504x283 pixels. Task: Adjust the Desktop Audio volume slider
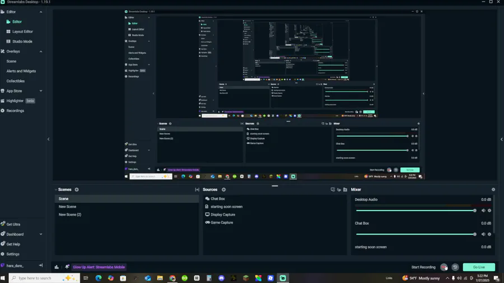tap(416, 210)
